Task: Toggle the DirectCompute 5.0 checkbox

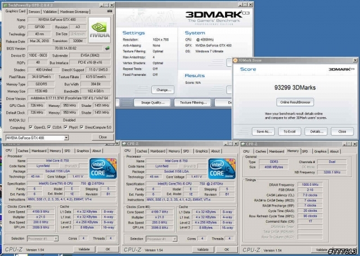Action: 82,127
